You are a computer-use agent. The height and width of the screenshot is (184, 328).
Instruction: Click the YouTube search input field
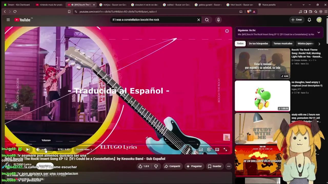pos(153,20)
